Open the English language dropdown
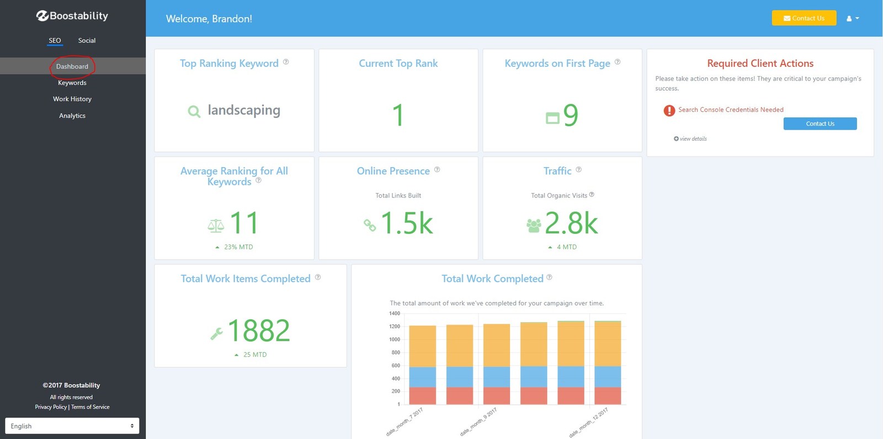Screen dimensions: 883x439 pos(72,426)
